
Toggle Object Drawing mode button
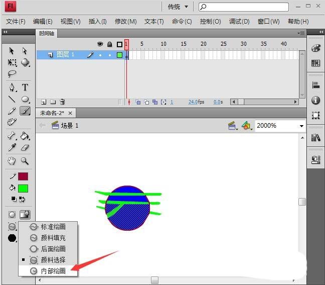(12, 215)
